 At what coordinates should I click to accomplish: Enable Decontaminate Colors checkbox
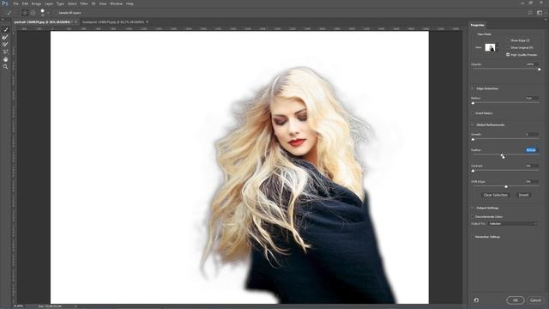click(x=473, y=217)
